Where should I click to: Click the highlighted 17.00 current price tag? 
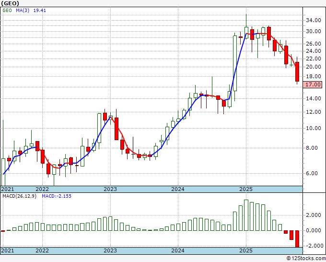313,84
